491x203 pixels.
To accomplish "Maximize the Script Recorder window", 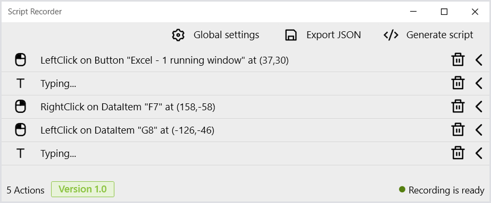I will click(x=444, y=12).
